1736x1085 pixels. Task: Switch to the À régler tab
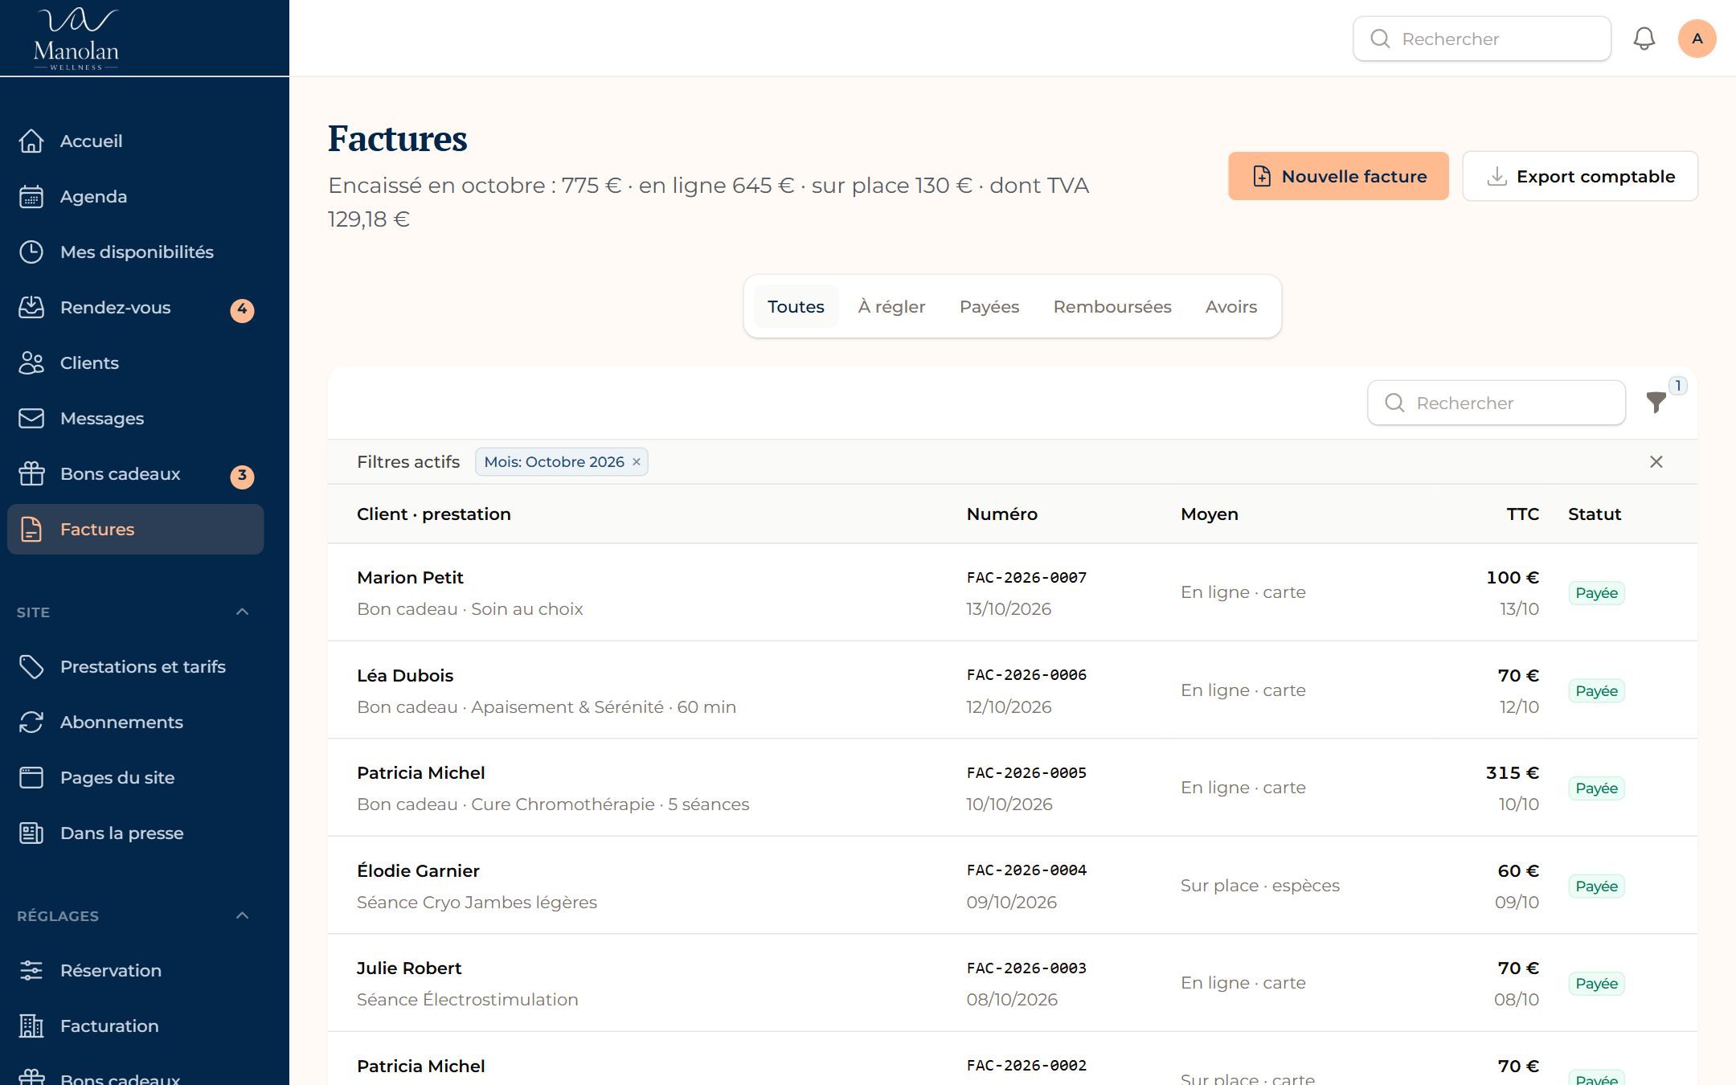point(891,306)
